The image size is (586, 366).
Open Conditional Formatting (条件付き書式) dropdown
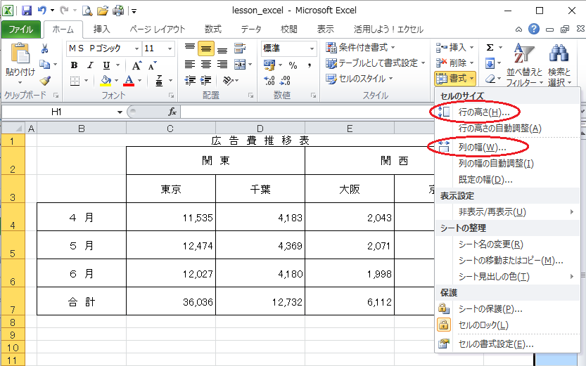[360, 47]
